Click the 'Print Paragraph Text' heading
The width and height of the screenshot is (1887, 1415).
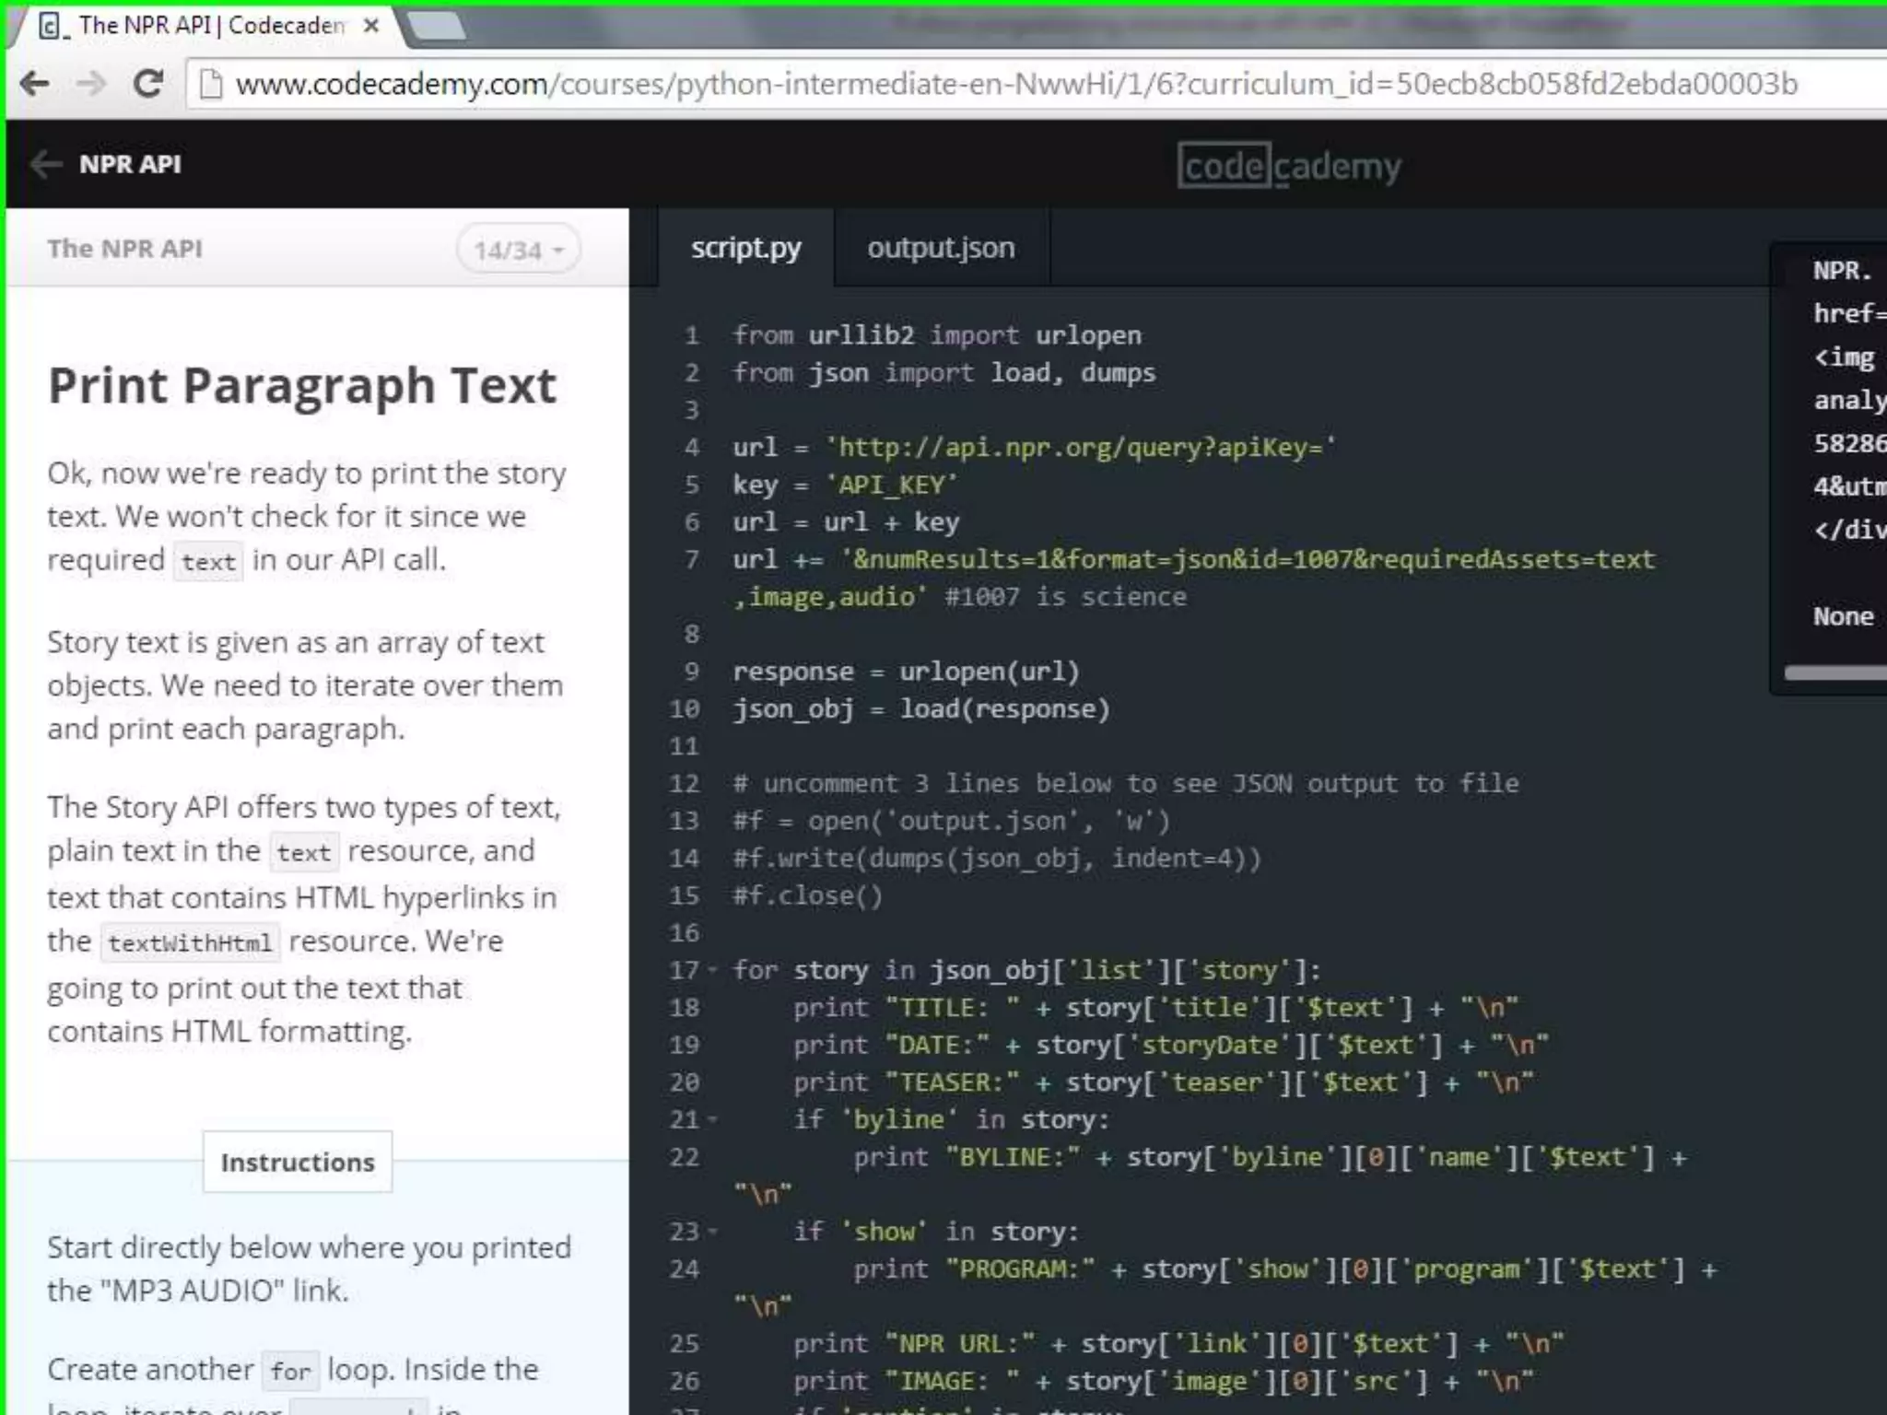302,385
